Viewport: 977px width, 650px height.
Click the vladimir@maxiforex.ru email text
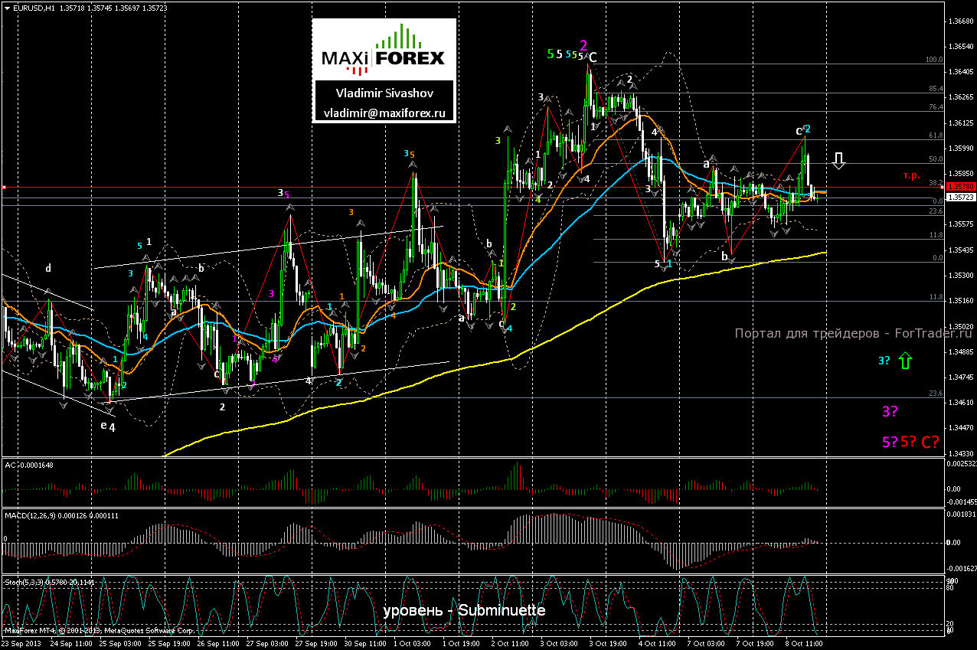click(383, 112)
